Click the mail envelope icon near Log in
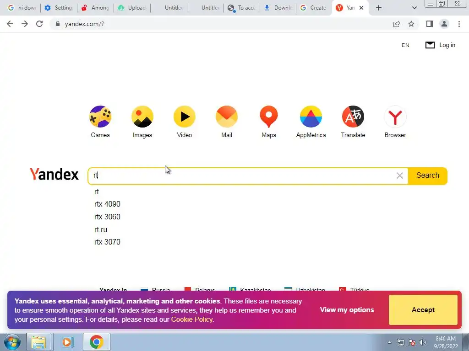The image size is (469, 351). [x=430, y=45]
